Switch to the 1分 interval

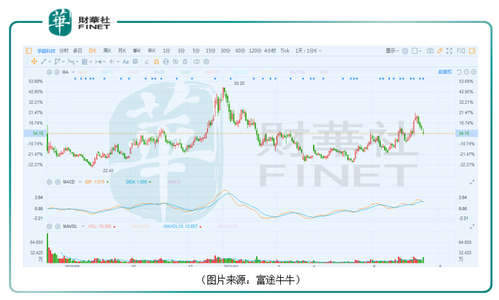(x=166, y=51)
